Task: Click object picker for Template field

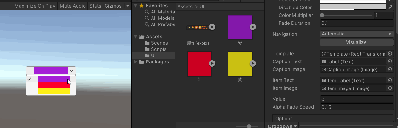Action: pyautogui.click(x=390, y=54)
